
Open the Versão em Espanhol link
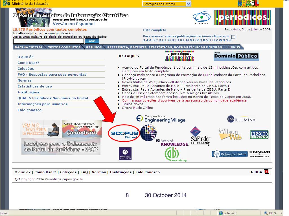coord(74,24)
